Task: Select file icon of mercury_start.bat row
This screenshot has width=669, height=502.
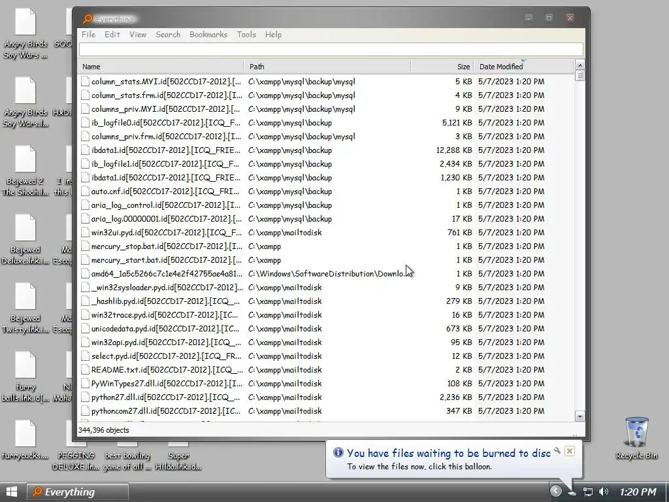Action: (x=85, y=260)
